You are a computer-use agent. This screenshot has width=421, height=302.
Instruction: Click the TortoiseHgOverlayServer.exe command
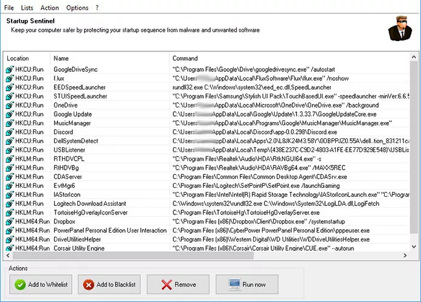tap(246, 213)
